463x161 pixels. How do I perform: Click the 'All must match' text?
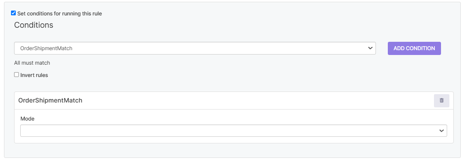[32, 63]
